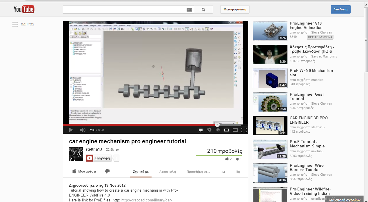Viewport: 368px width, 202px height.
Task: Click CAR ENGINE 3D PRO ENGINEER title
Action: pyautogui.click(x=309, y=120)
